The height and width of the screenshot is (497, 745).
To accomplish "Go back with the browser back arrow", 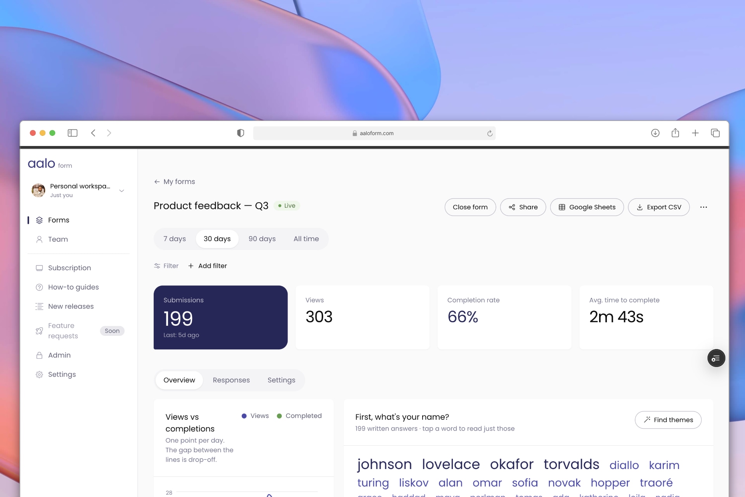I will tap(93, 133).
